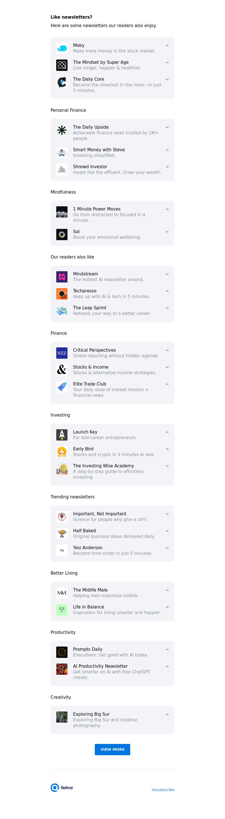Open the Launch Key rocket logo
The height and width of the screenshot is (819, 225).
click(x=62, y=435)
